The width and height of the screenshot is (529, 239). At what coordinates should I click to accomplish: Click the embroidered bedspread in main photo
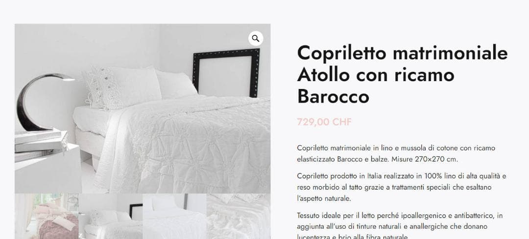tap(189, 145)
